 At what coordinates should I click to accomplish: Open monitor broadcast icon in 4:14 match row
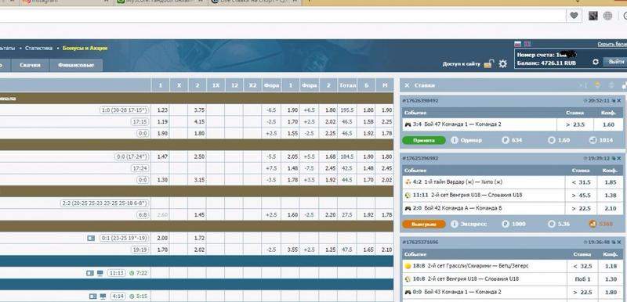pos(103,297)
